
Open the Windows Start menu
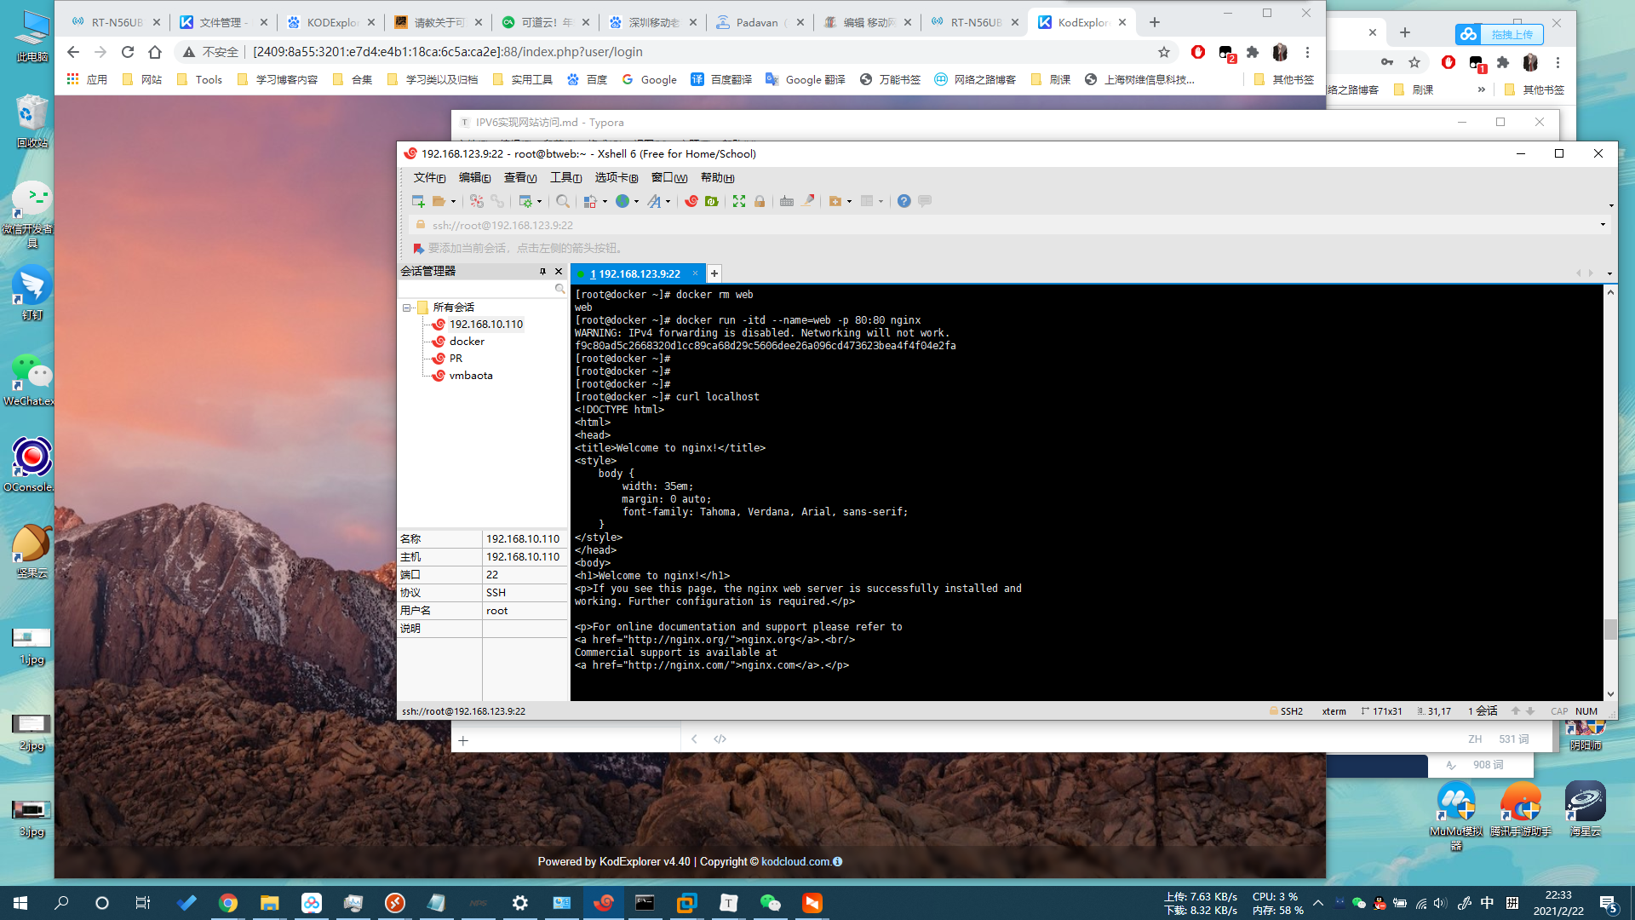tap(20, 903)
